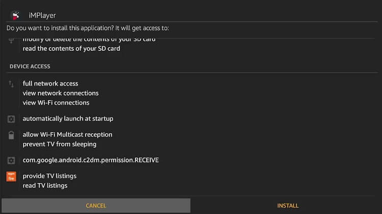The width and height of the screenshot is (382, 214).
Task: Select allow Wi-Fi Multicast reception entry
Action: [x=67, y=135]
